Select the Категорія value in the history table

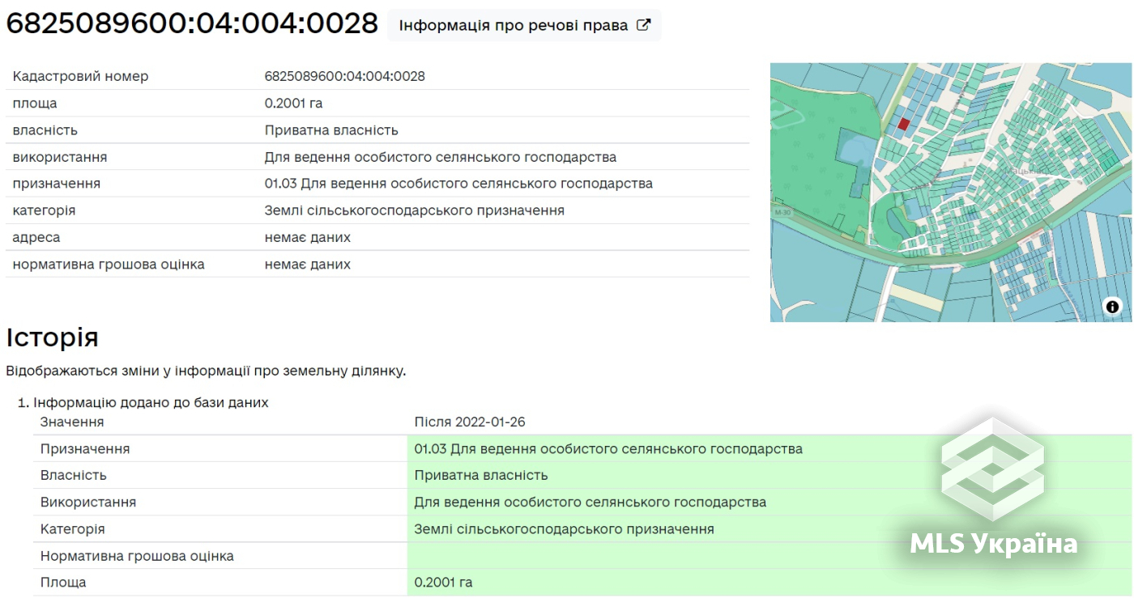tap(565, 528)
